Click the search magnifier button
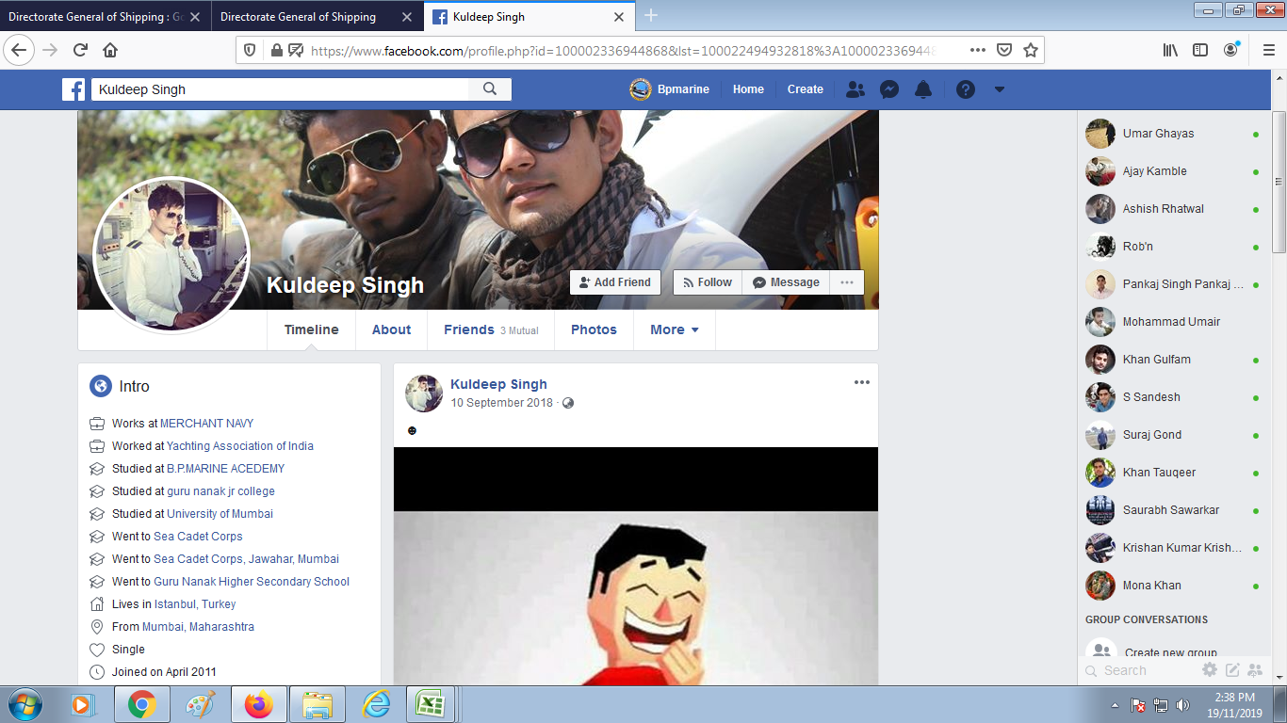The width and height of the screenshot is (1287, 723). (490, 89)
